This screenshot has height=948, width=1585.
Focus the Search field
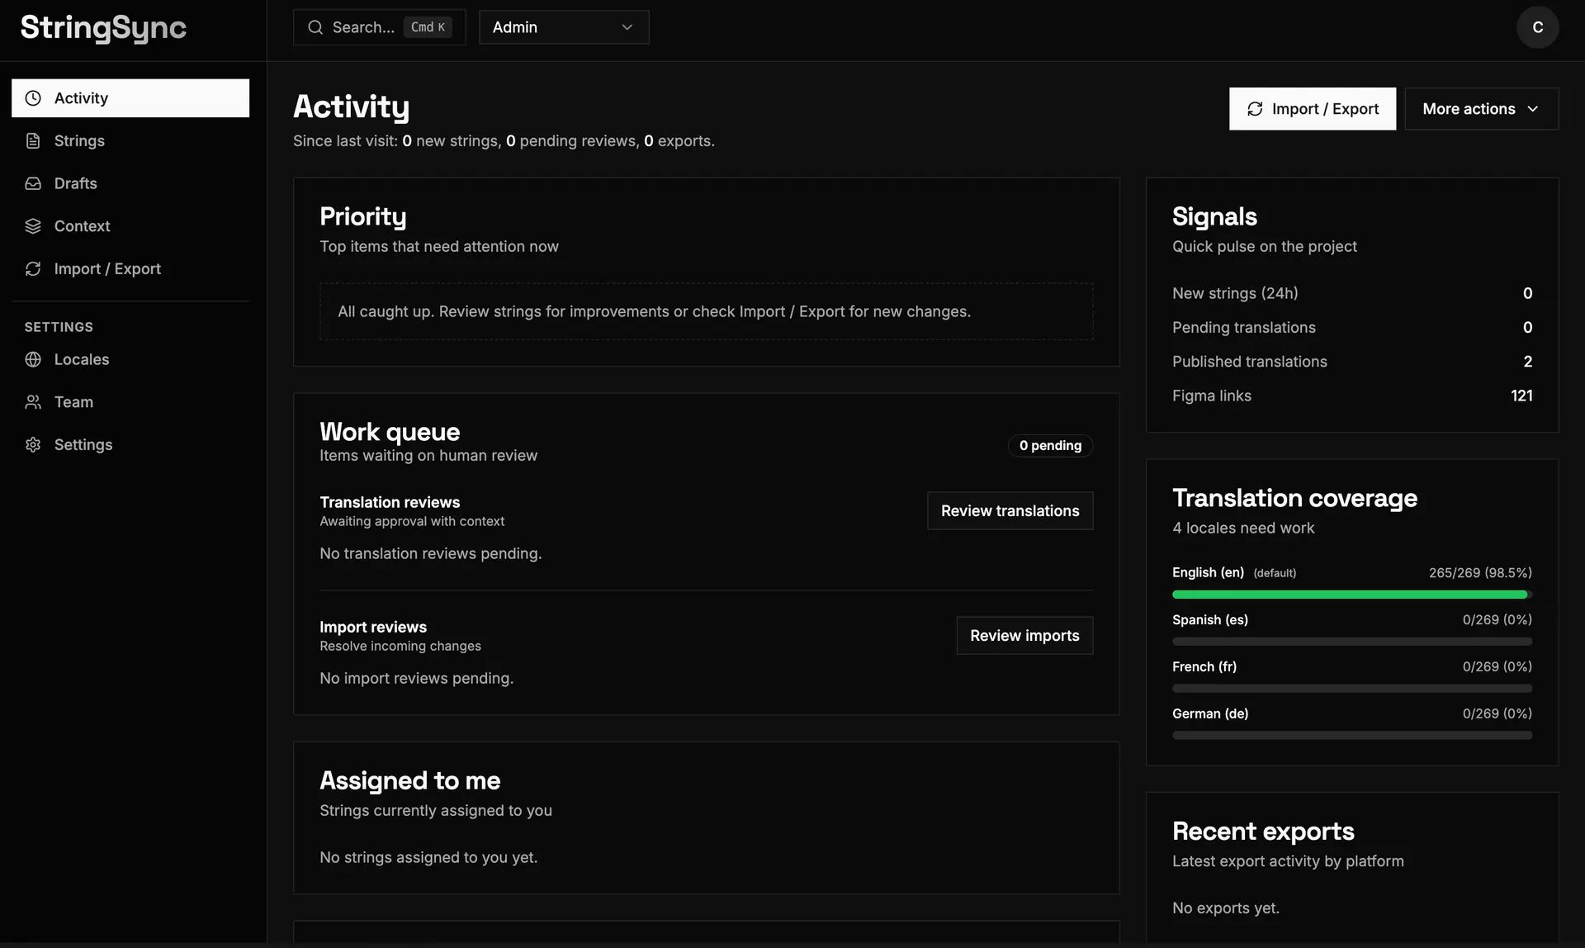click(x=379, y=27)
